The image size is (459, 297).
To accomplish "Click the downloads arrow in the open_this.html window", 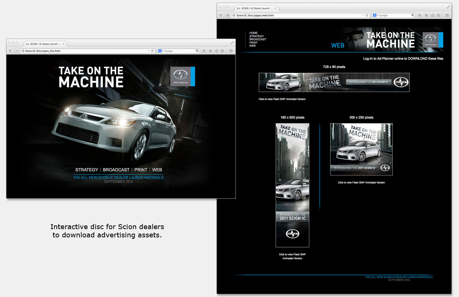I will point(204,51).
